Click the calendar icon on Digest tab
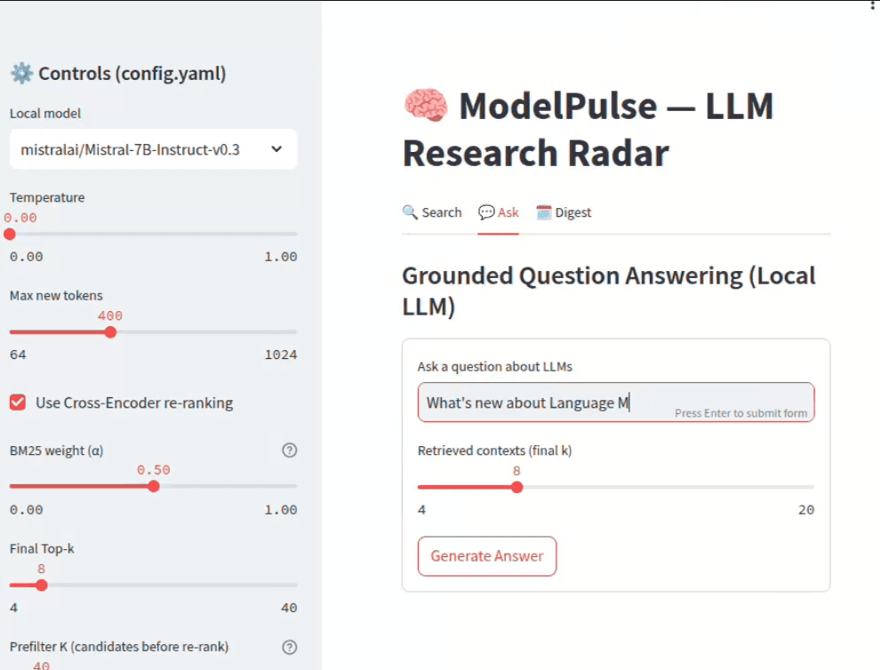 [543, 212]
